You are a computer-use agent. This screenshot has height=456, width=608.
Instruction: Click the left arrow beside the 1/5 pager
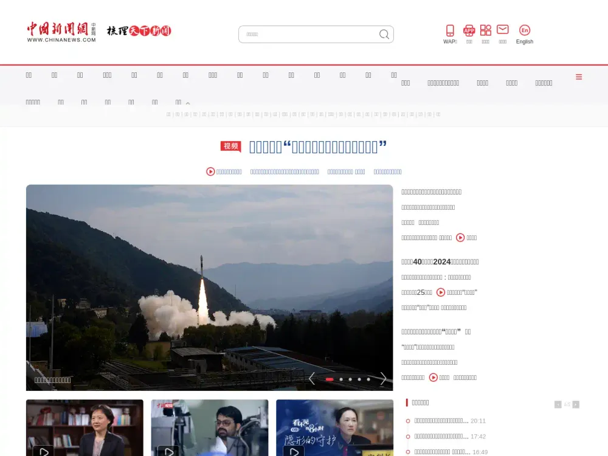pyautogui.click(x=558, y=404)
